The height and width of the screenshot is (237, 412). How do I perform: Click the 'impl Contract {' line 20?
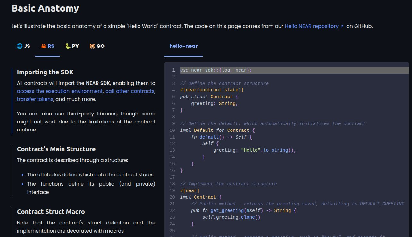[201, 197]
